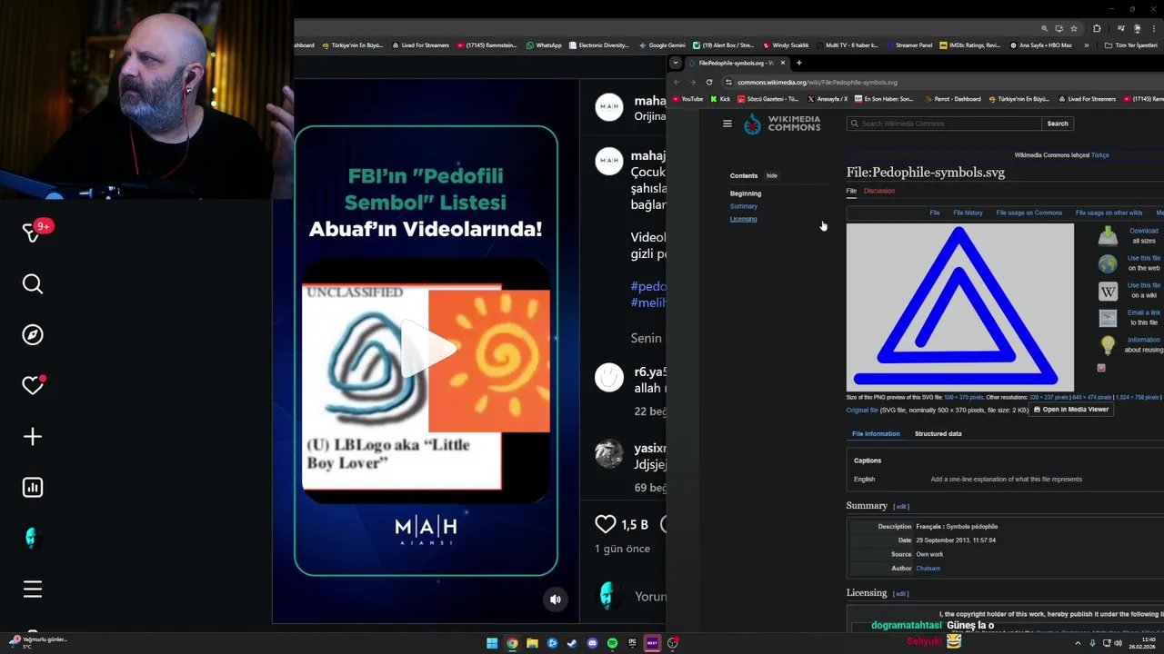
Task: Click Use this file on the web globe icon
Action: (1108, 263)
